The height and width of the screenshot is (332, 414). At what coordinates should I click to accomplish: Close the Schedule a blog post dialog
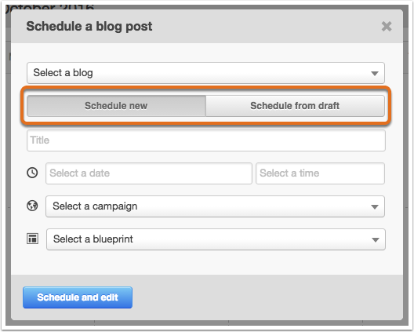[x=387, y=26]
